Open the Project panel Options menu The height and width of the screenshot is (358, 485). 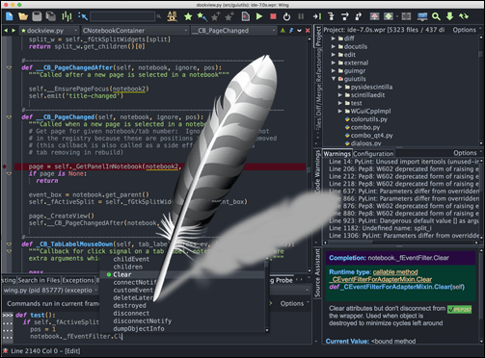[467, 30]
